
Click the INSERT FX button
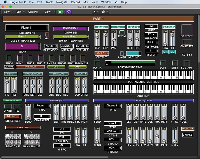[188, 129]
